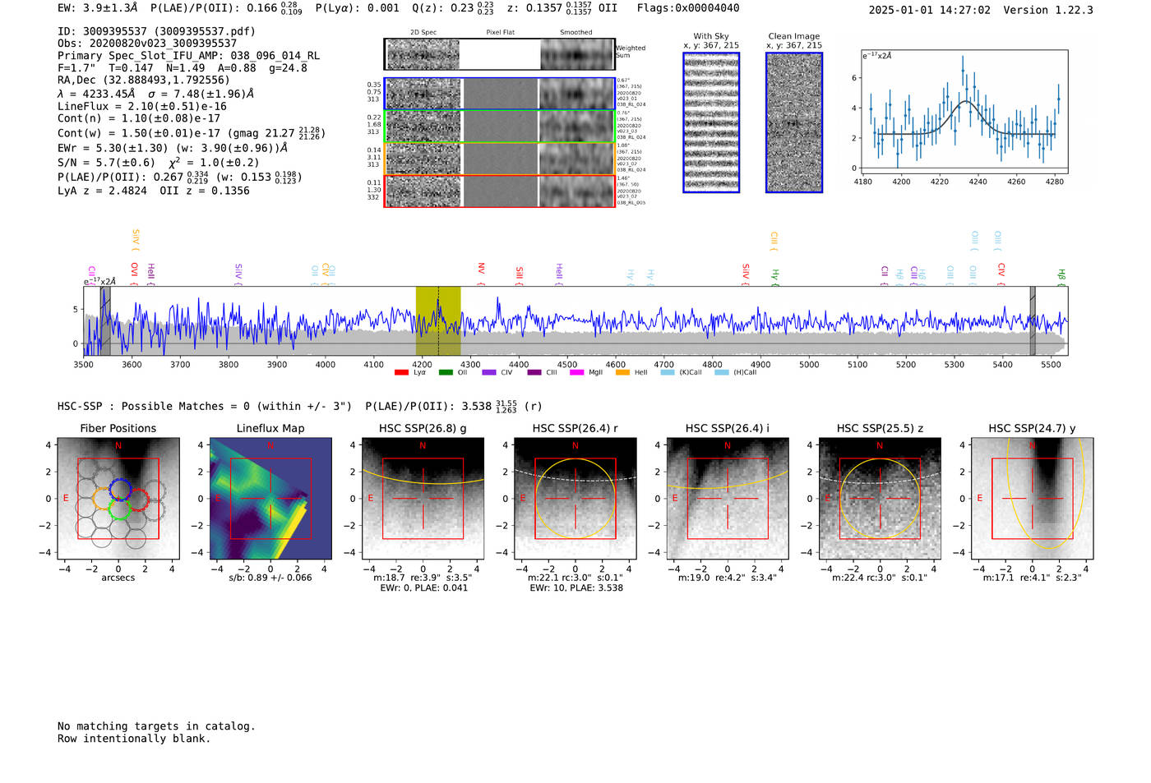Click the yellow highlighted band in the spectrum
The height and width of the screenshot is (783, 1151).
437,320
